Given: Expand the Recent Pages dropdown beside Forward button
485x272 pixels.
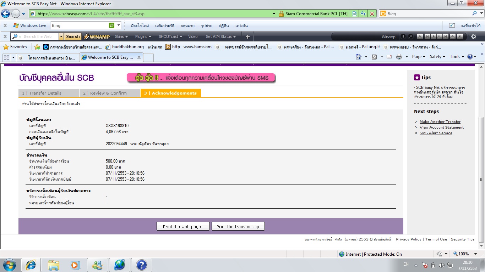Looking at the screenshot, I should tap(23, 14).
